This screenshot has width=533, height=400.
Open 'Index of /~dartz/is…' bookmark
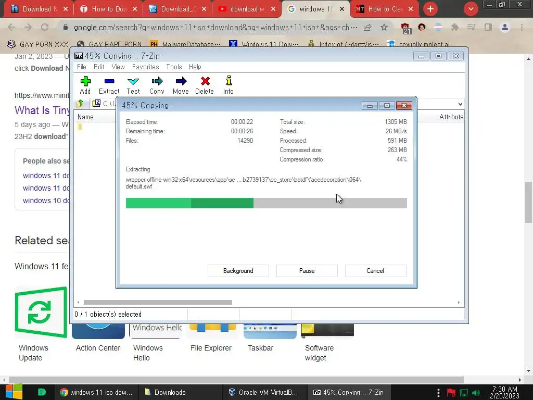[x=344, y=44]
